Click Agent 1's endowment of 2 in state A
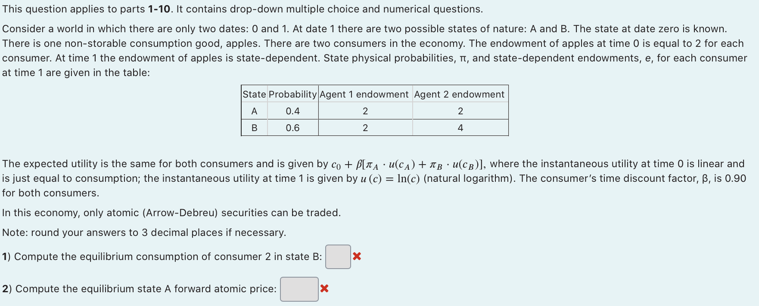The height and width of the screenshot is (306, 759). pos(364,111)
